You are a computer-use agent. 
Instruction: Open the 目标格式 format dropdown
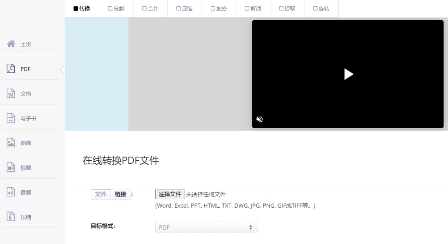[206, 227]
